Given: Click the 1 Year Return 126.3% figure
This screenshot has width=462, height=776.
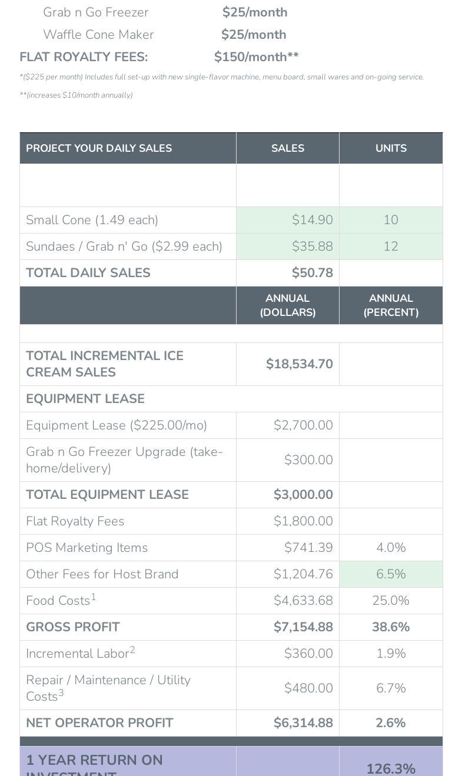Looking at the screenshot, I should [x=391, y=769].
